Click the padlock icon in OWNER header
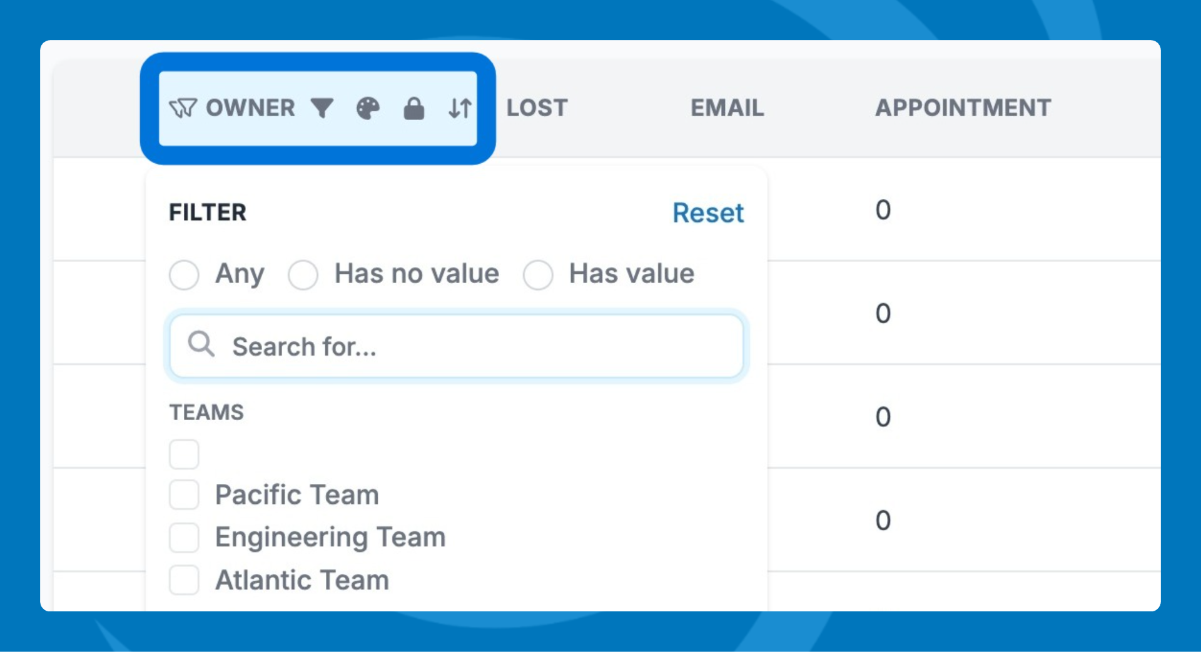 click(x=413, y=108)
